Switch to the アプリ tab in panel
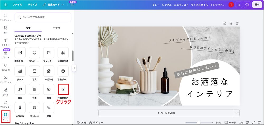Image resolution: width=264 pixels, height=125 pixels. [56, 28]
